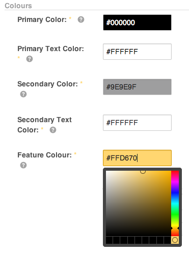Select magenta on the vertical hue strip
The width and height of the screenshot is (189, 253).
coord(175,181)
